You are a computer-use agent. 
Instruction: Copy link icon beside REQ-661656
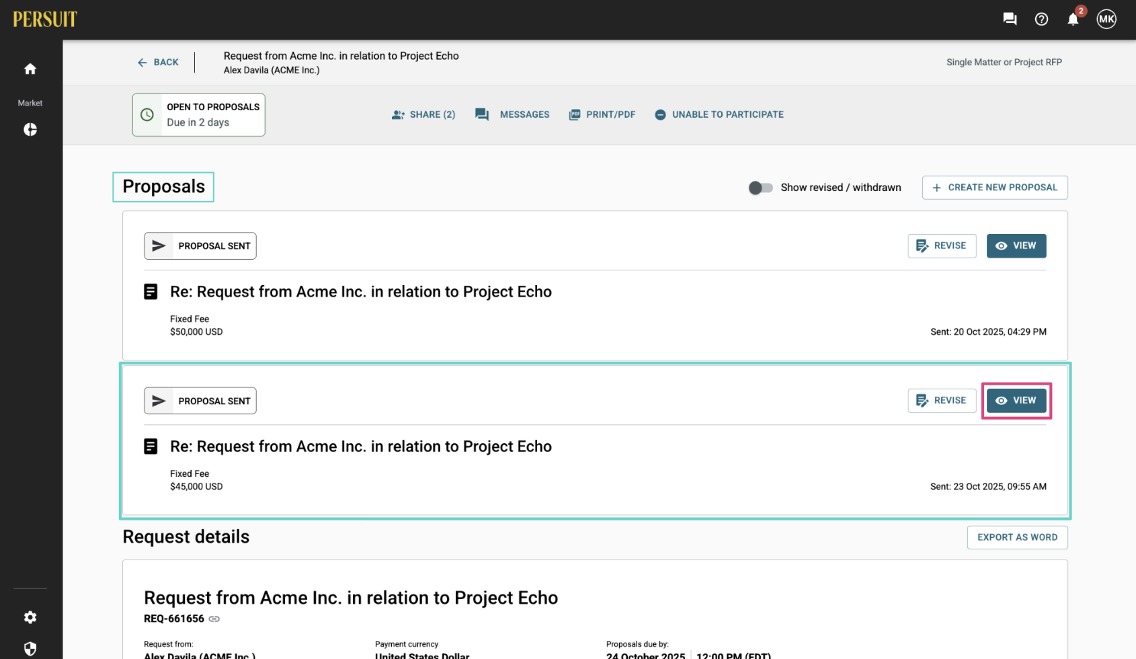(x=214, y=619)
